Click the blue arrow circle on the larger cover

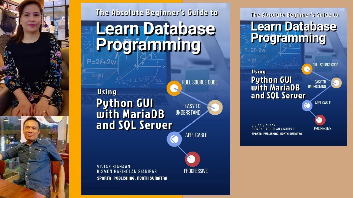click(x=174, y=139)
